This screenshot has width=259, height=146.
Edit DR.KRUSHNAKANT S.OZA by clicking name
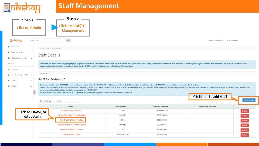(71, 120)
